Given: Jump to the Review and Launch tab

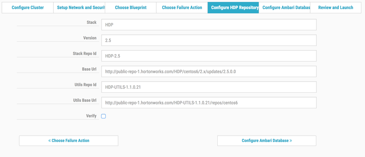Looking at the screenshot, I should (x=335, y=8).
